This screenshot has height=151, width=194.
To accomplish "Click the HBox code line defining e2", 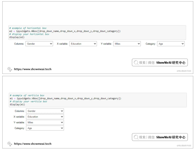I will pyautogui.click(x=65, y=31).
